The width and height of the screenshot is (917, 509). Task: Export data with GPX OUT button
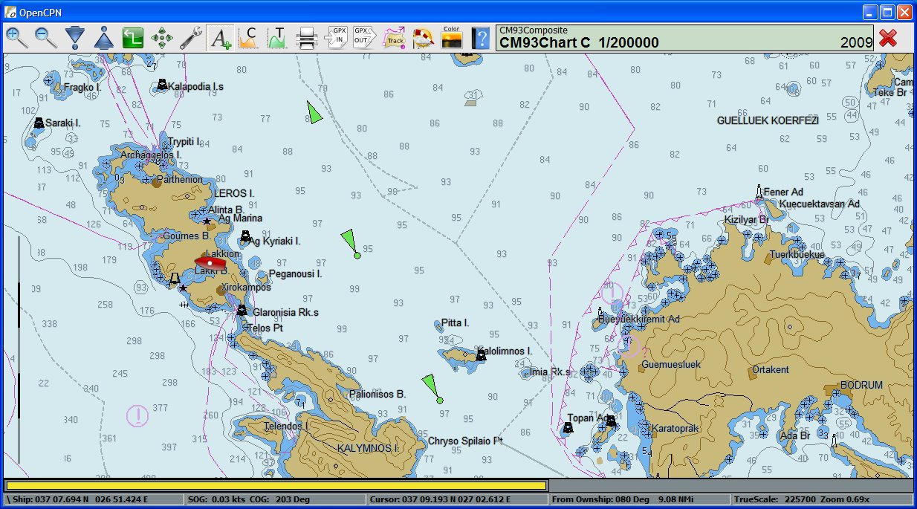pos(364,37)
